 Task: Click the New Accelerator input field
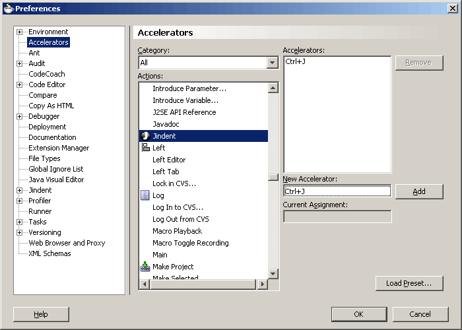pyautogui.click(x=337, y=191)
